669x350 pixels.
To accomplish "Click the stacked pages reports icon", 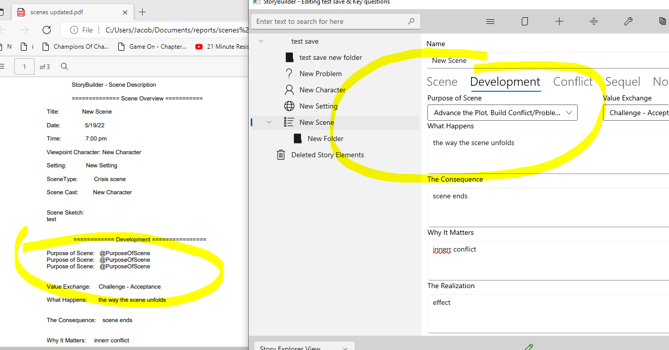I will [661, 21].
